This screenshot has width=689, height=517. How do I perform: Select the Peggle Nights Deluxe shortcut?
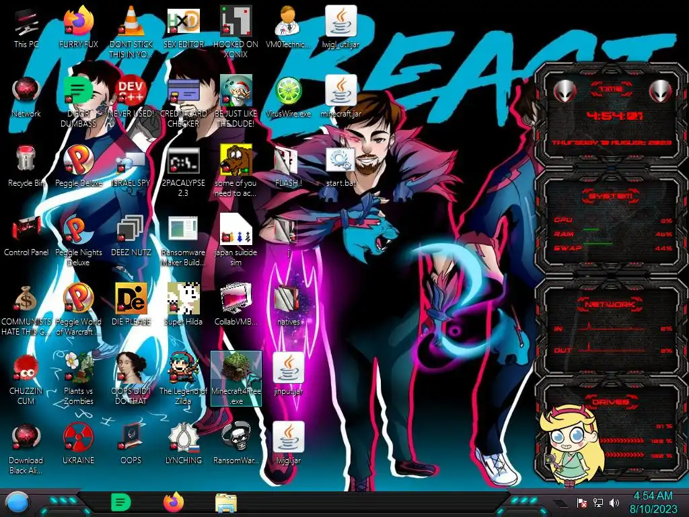click(x=78, y=242)
